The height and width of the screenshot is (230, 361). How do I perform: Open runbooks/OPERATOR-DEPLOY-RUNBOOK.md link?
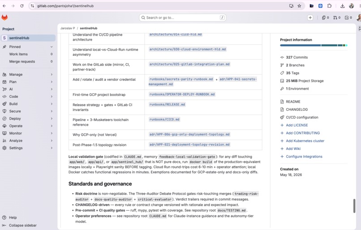click(x=182, y=94)
